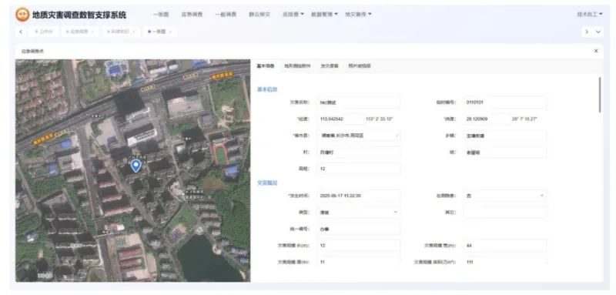Click the right arrow to scroll tabs forward
This screenshot has height=295, width=616.
click(587, 32)
